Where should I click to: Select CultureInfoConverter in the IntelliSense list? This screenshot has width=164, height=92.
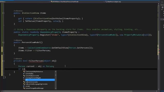coord(32,82)
